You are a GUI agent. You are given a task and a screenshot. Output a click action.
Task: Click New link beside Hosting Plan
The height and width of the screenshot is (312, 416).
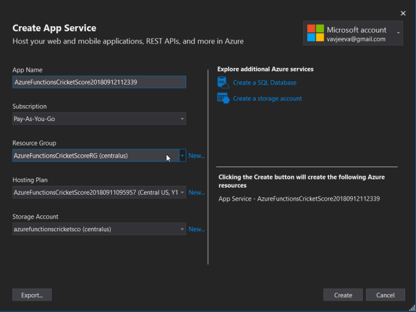point(196,192)
